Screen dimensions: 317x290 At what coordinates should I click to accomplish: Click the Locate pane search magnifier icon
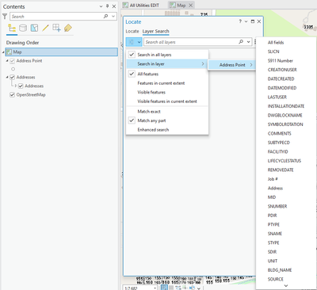[241, 42]
